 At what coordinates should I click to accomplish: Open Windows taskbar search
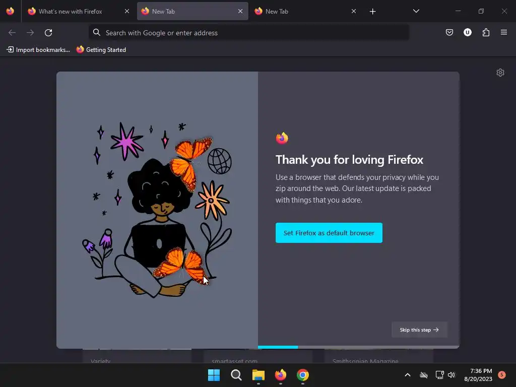coord(236,375)
